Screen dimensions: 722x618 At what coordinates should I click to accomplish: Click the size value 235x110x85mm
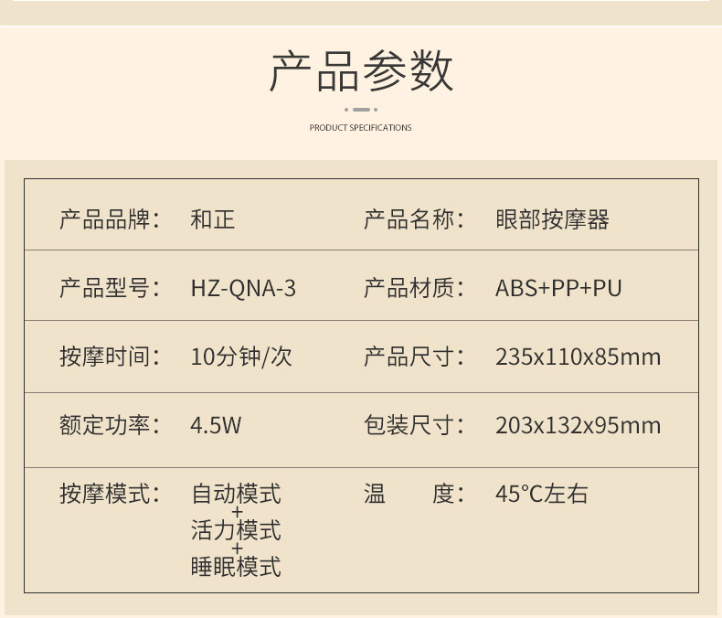[579, 357]
